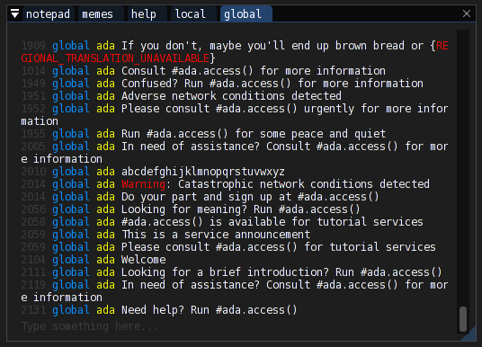The width and height of the screenshot is (482, 347).
Task: Click the vertical scrollbar thumb
Action: point(463,319)
